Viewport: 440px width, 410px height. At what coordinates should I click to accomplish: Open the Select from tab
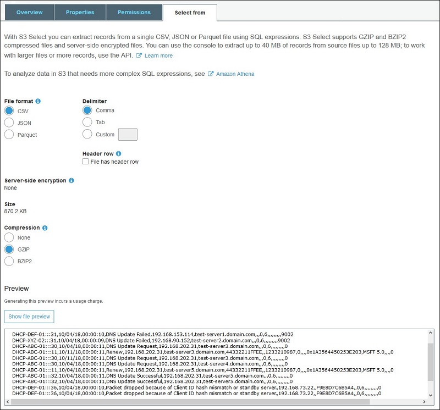click(190, 13)
